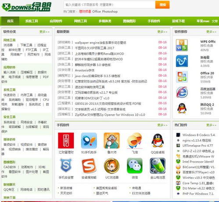Screen dimensions: 219x202
Task: Click the orange search button
Action: [x=162, y=5]
